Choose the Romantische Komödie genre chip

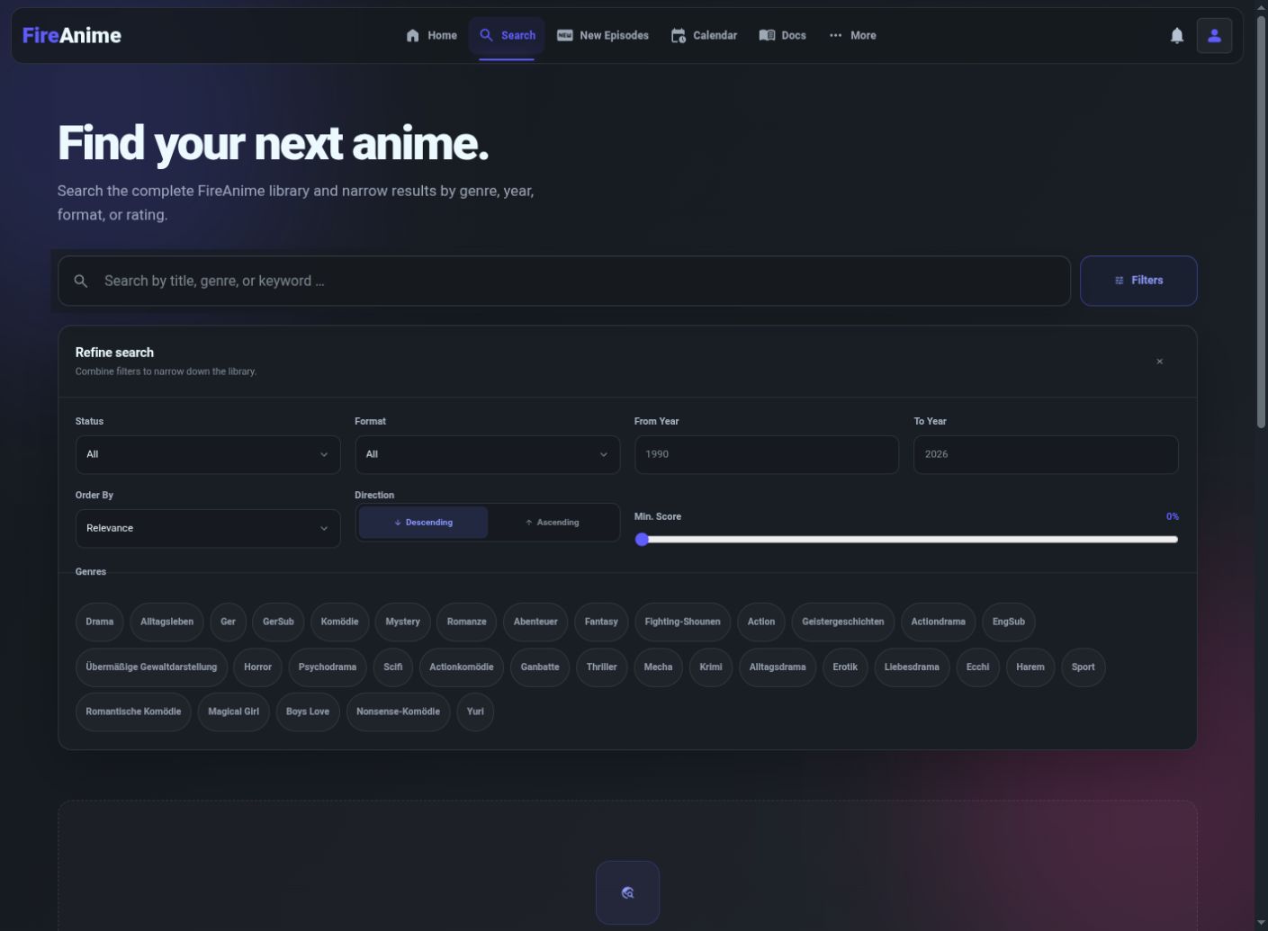tap(133, 712)
